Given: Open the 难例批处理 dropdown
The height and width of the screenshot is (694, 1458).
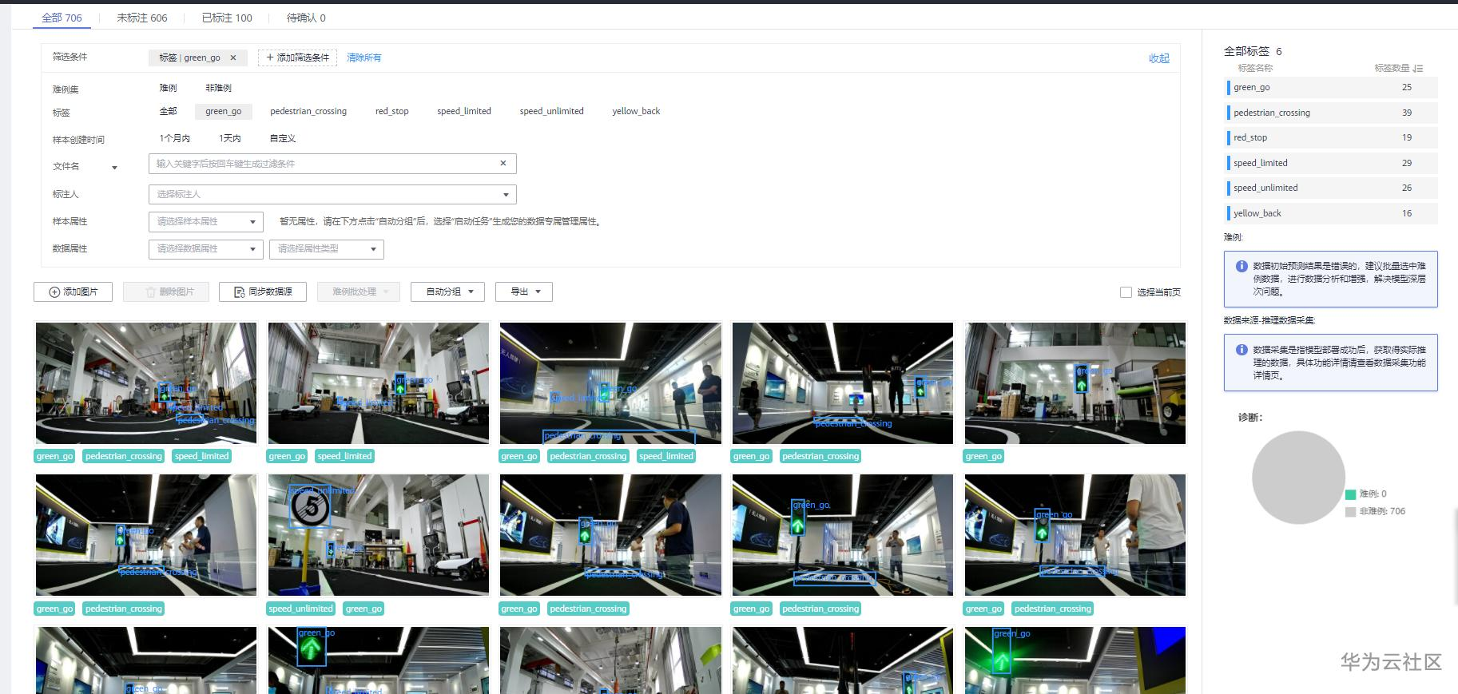Looking at the screenshot, I should tap(357, 291).
